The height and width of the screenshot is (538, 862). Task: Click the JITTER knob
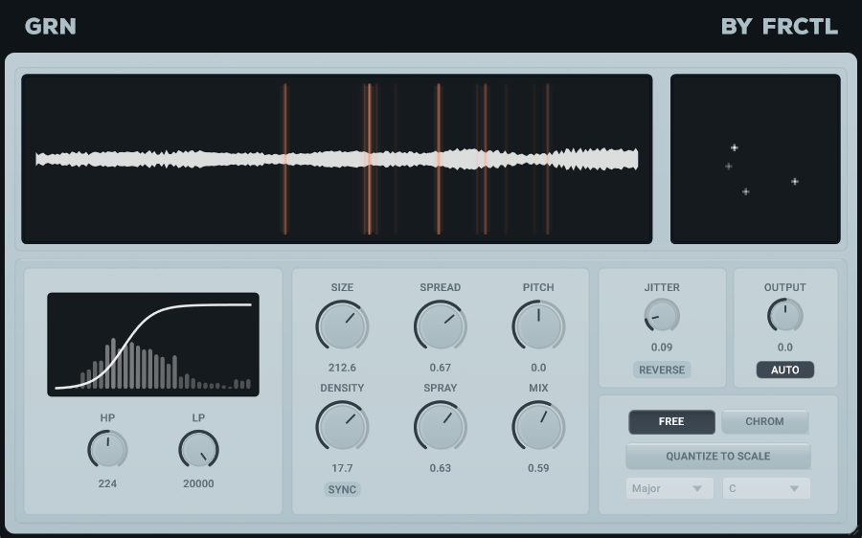tap(661, 316)
